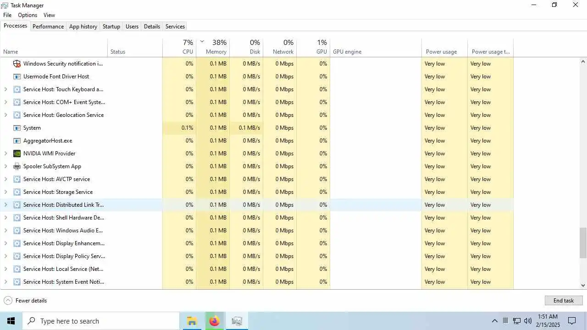Viewport: 587px width, 330px height.
Task: Click the Touch Keyboard service gear icon
Action: [x=17, y=89]
